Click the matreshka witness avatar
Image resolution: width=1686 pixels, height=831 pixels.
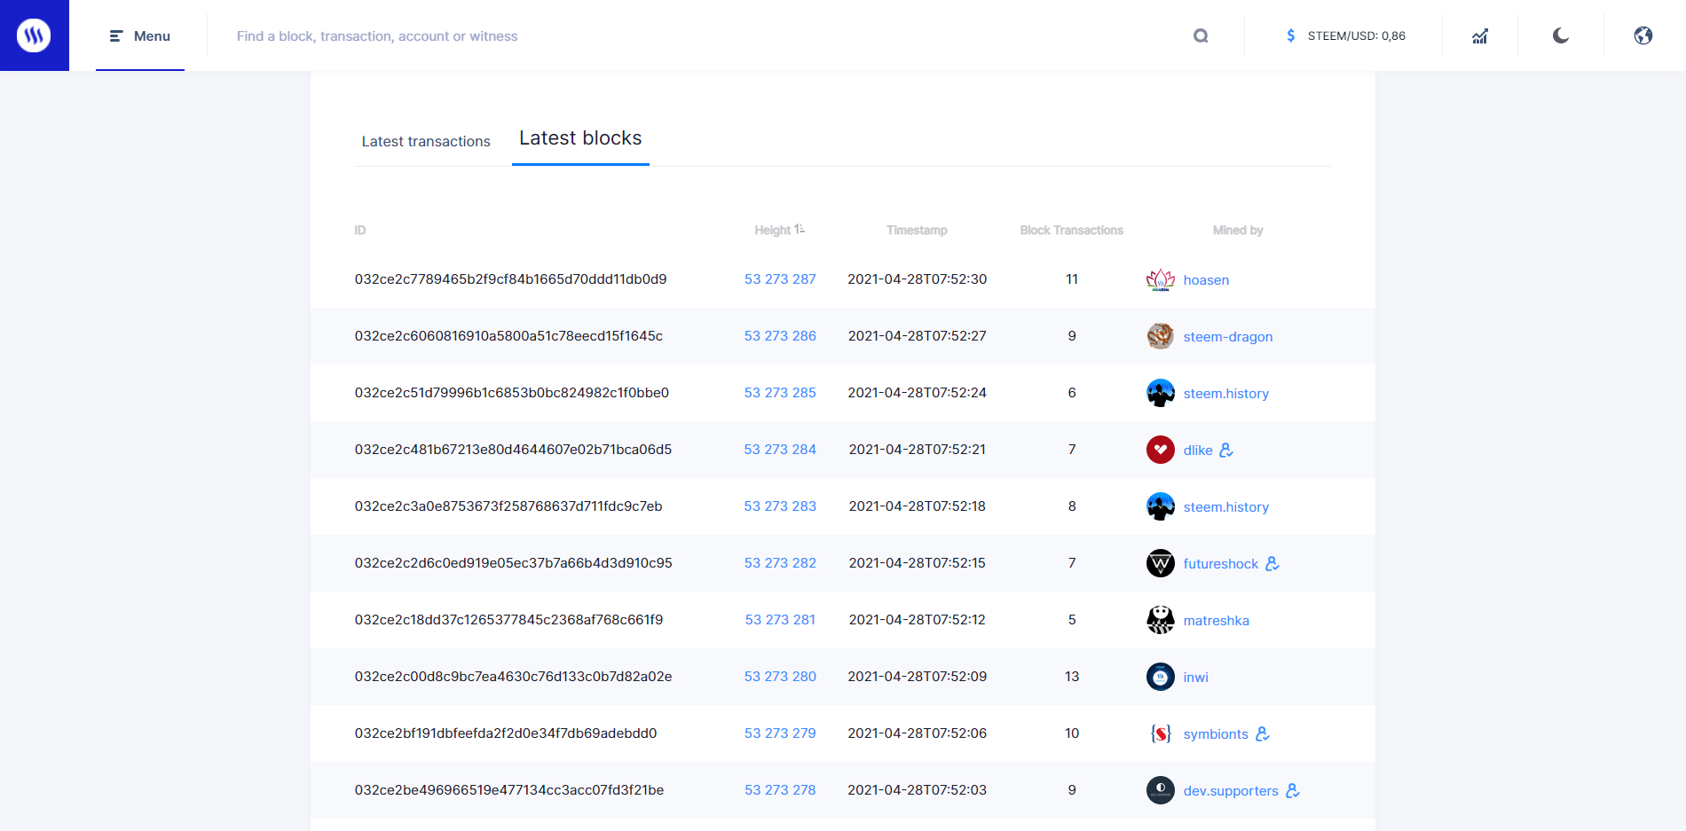pos(1161,620)
